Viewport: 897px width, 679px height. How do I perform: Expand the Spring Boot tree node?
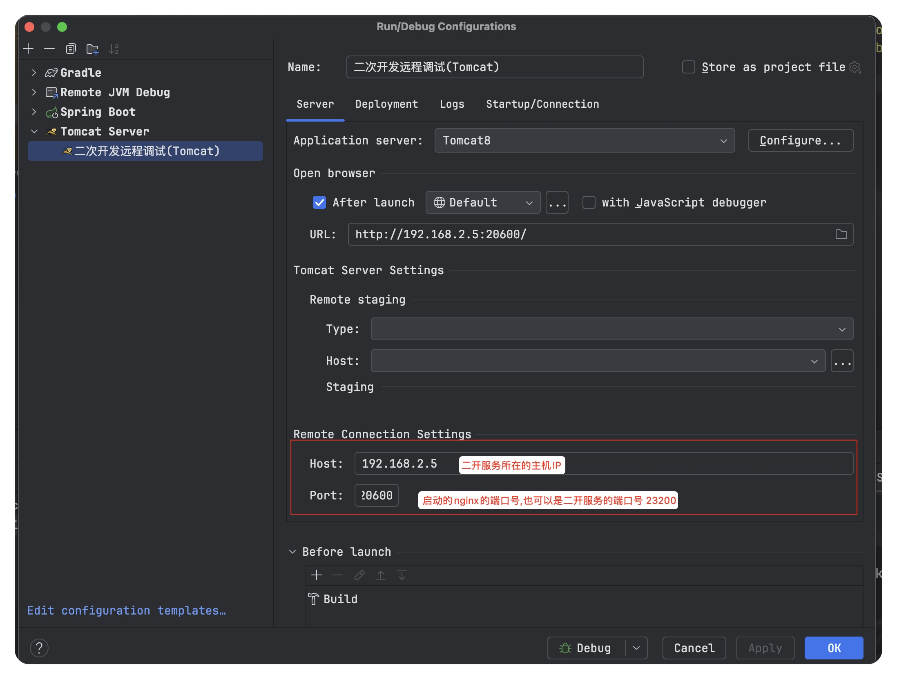click(34, 112)
